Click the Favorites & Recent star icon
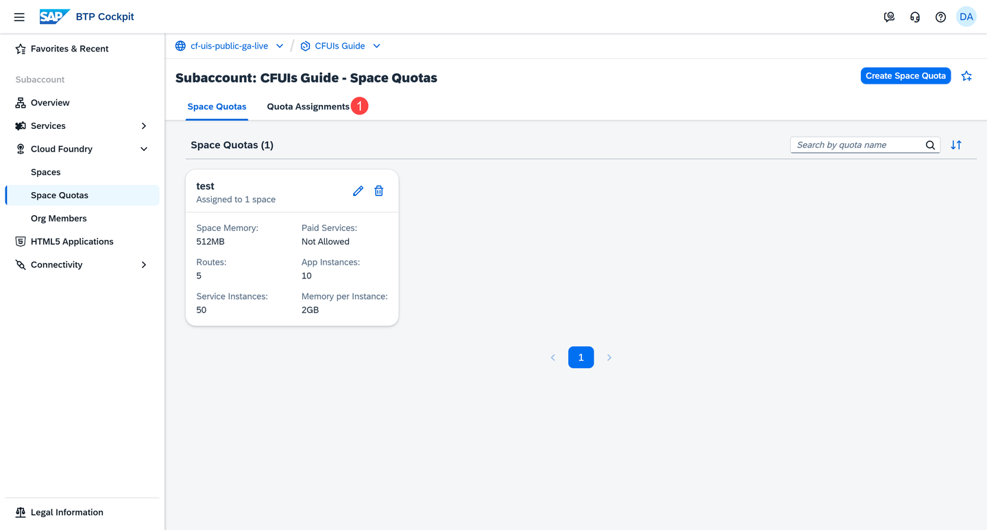Image resolution: width=987 pixels, height=530 pixels. click(21, 49)
